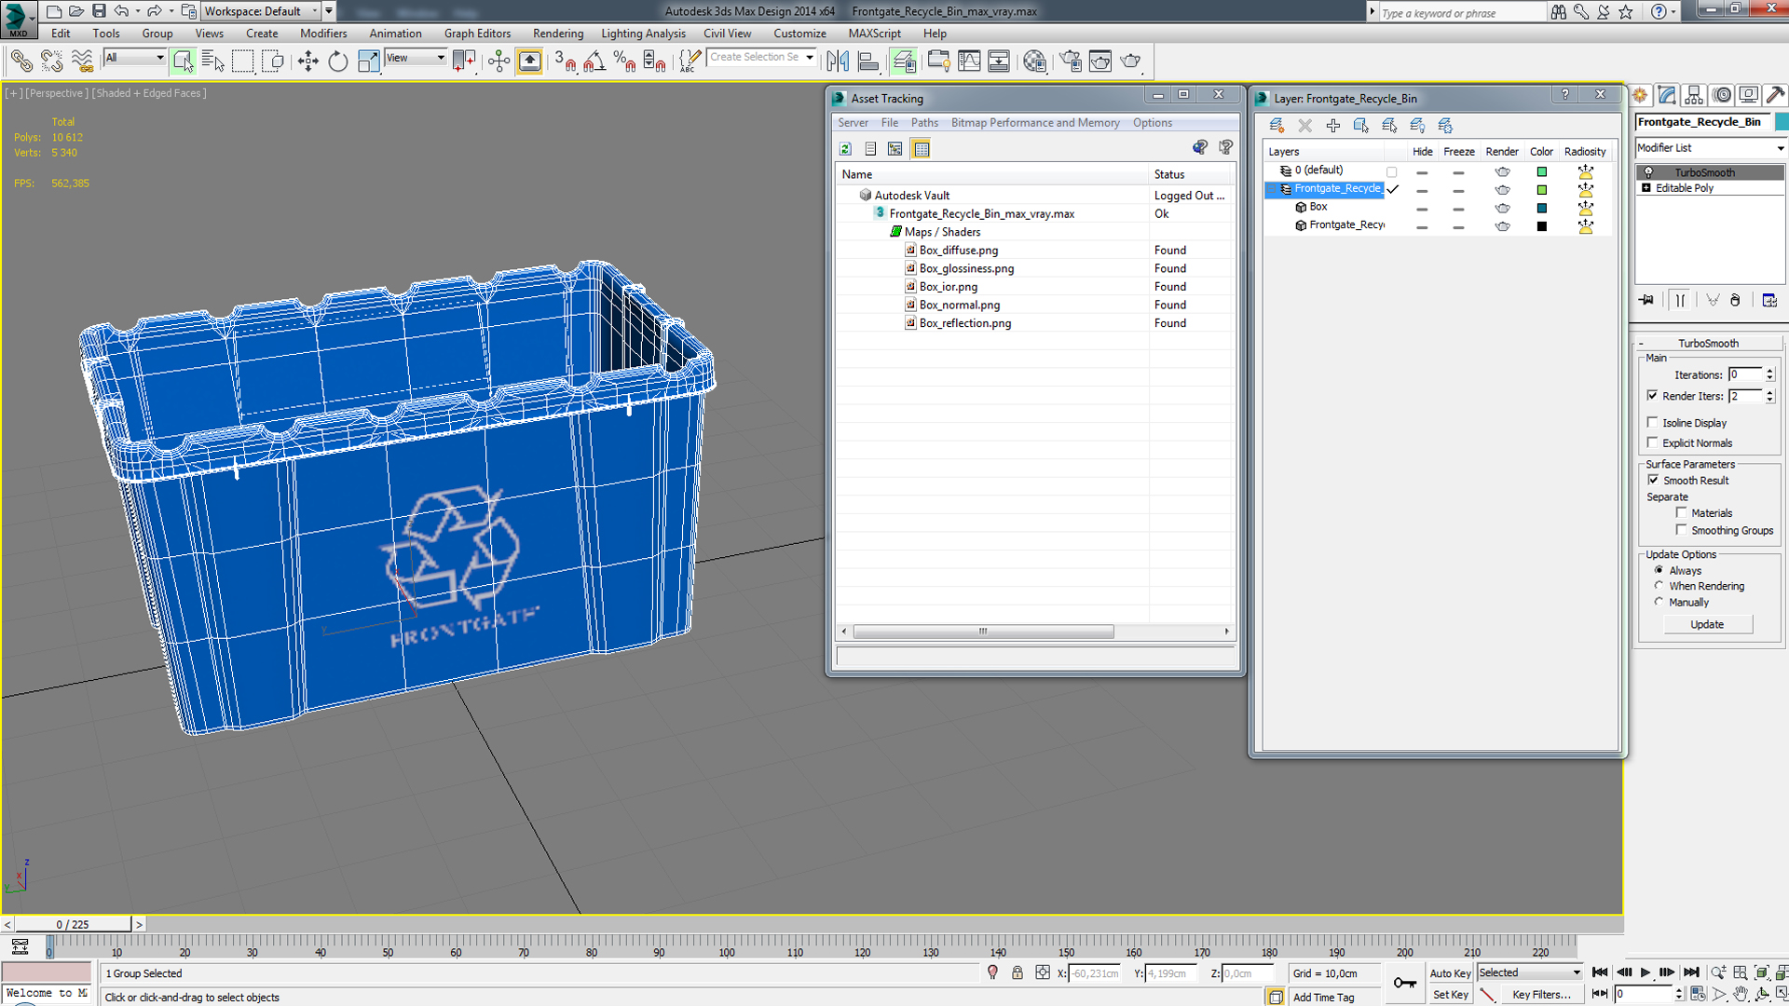Enable the Isoline Display checkbox
Viewport: 1789px width, 1006px height.
pos(1653,422)
